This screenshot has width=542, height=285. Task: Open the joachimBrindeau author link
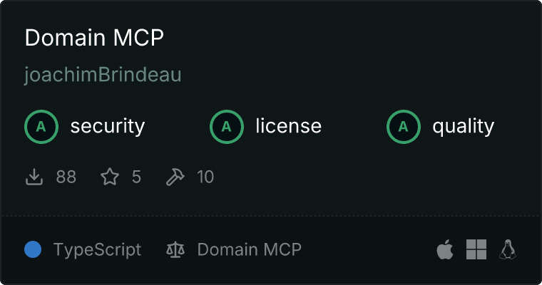click(x=103, y=75)
